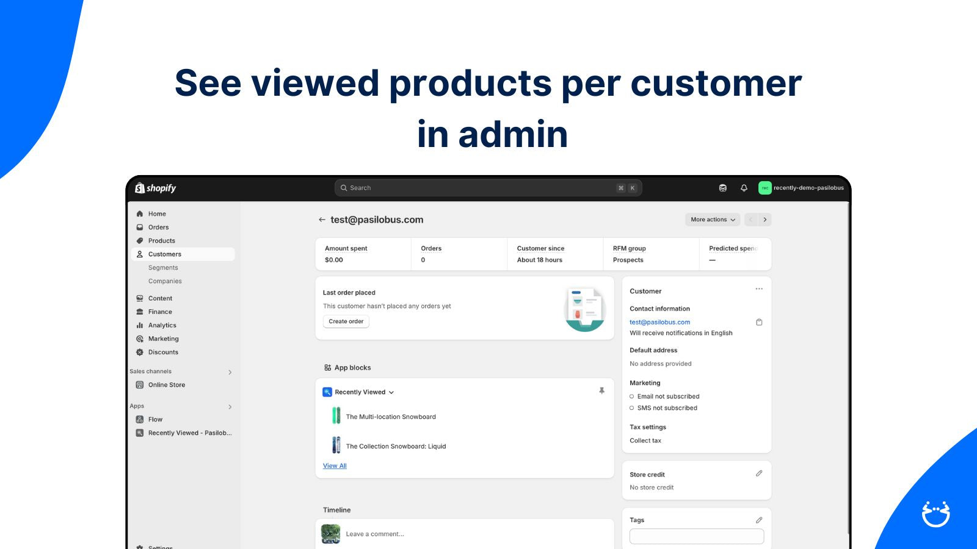Viewport: 977px width, 549px height.
Task: Open The Collection Snowboard: Liquid product
Action: (x=396, y=447)
